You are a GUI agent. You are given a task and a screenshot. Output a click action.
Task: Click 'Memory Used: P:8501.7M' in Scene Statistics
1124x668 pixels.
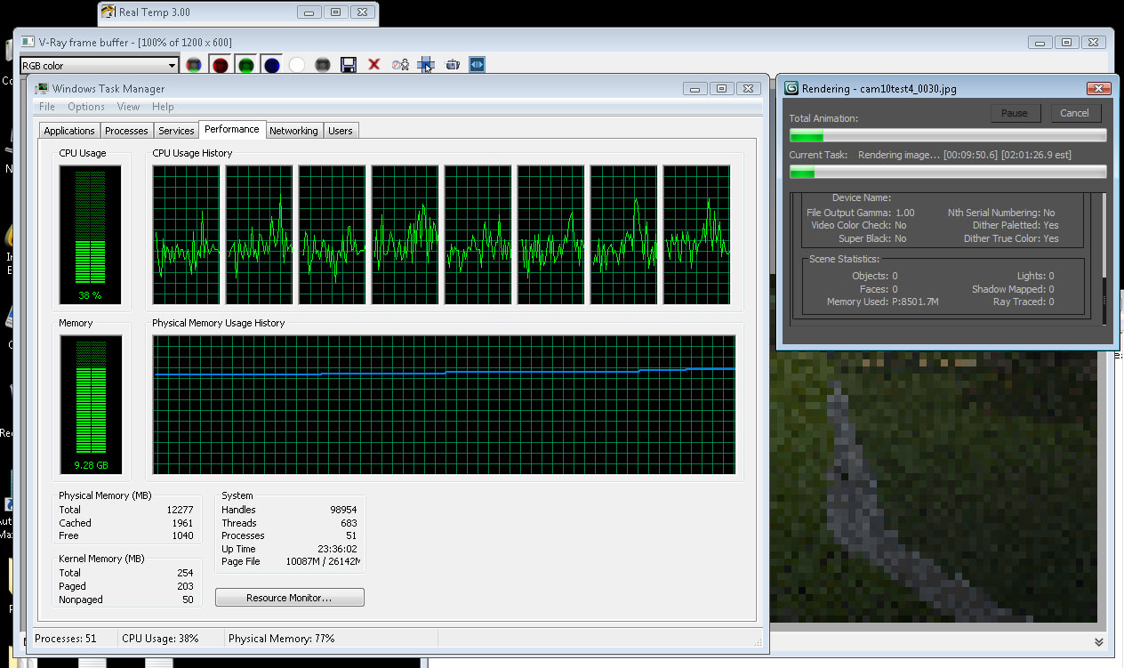click(x=883, y=302)
